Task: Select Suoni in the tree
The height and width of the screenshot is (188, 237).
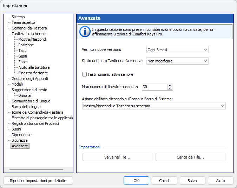Action: pyautogui.click(x=16, y=129)
